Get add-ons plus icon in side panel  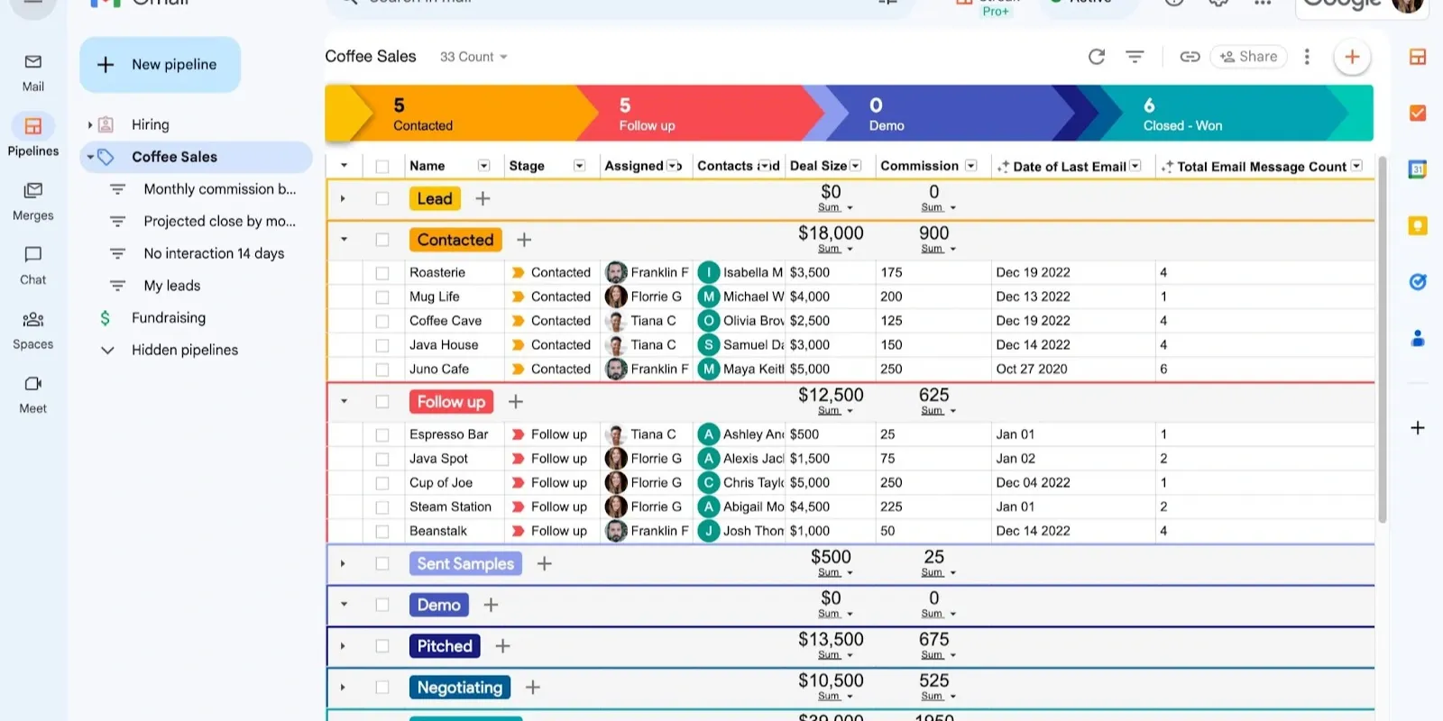pos(1418,428)
